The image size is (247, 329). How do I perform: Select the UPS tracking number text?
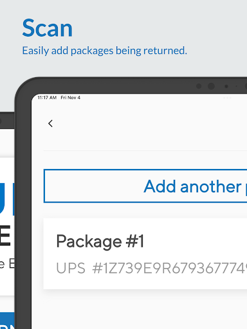click(170, 268)
